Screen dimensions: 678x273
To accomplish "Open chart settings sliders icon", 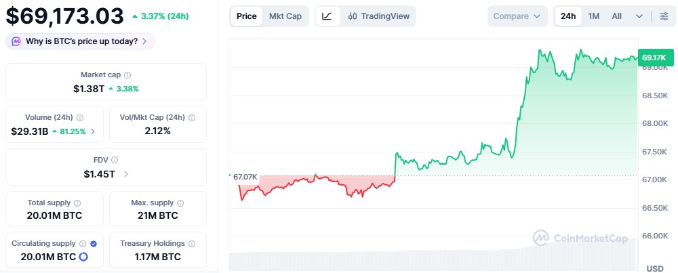I will tap(663, 16).
